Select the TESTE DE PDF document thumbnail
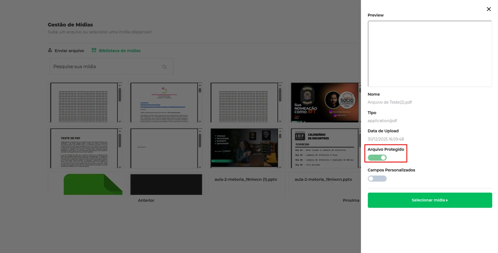Image resolution: width=498 pixels, height=253 pixels. (x=86, y=148)
